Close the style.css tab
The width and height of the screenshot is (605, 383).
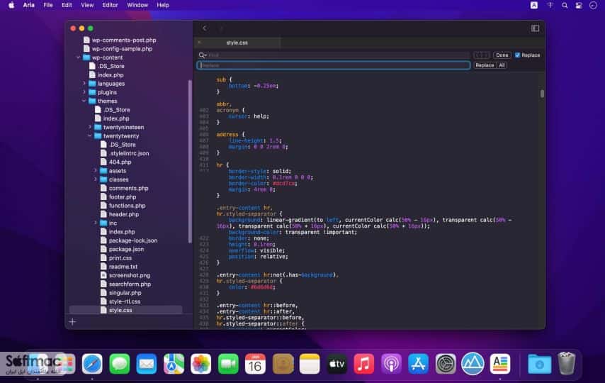tap(200, 43)
